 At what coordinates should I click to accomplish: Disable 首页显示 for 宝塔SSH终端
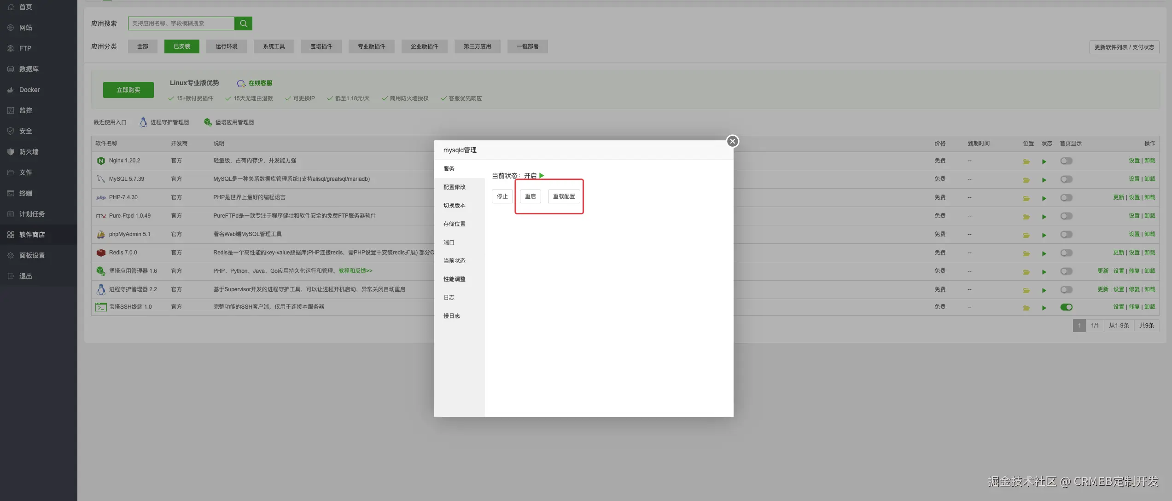tap(1066, 307)
